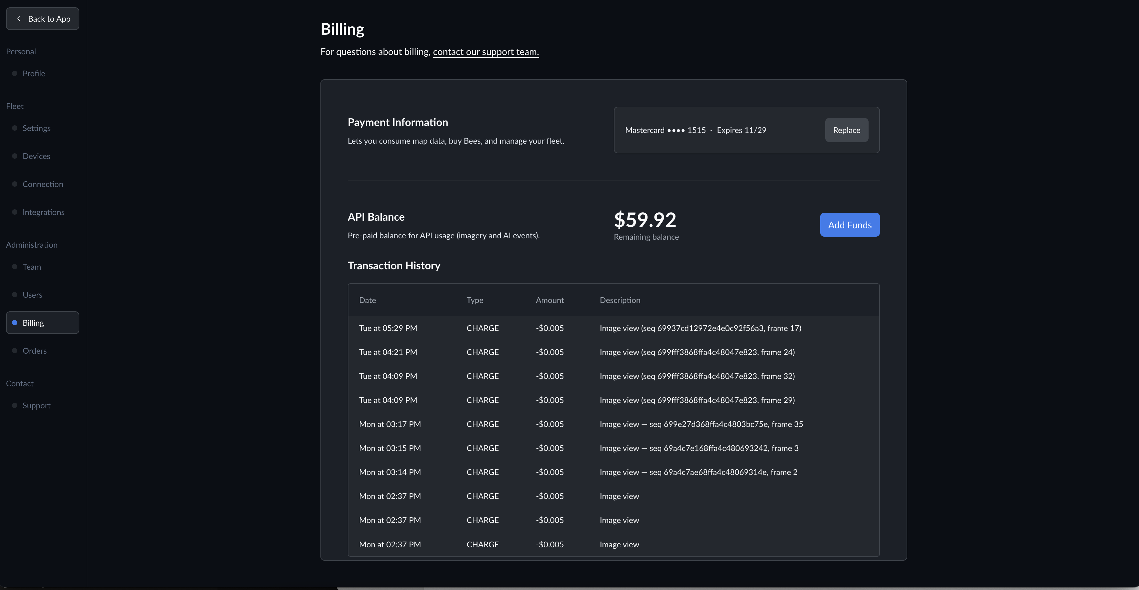Click the remaining balance amount of $59.92
Screen dimensions: 1139x590
(645, 220)
